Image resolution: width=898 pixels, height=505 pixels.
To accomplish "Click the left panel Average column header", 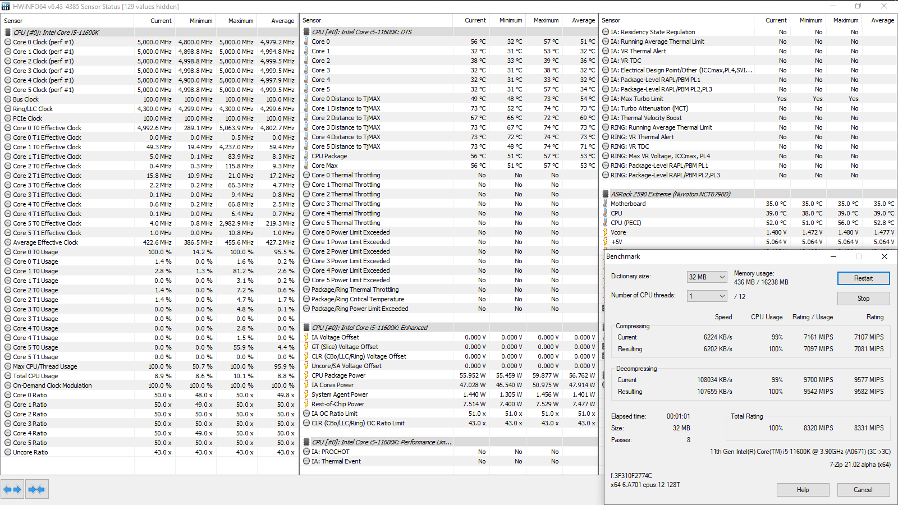I will click(x=283, y=21).
